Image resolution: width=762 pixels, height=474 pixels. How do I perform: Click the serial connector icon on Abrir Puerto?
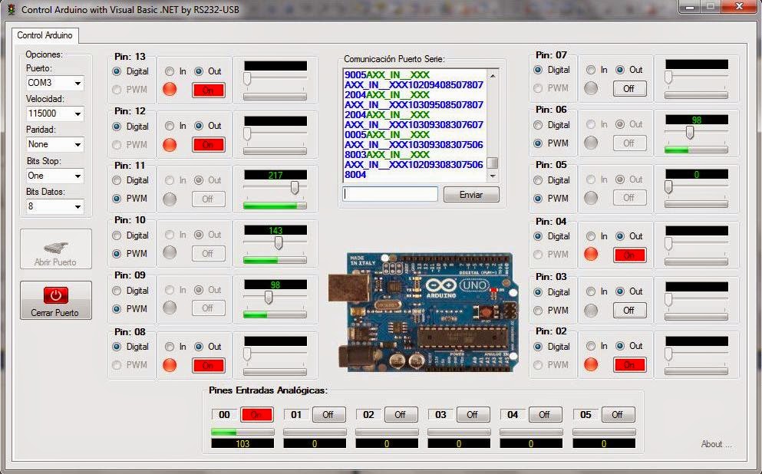tap(56, 248)
